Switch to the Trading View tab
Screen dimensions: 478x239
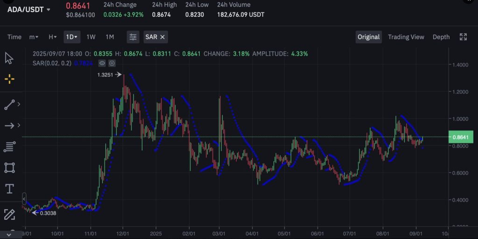(x=406, y=37)
